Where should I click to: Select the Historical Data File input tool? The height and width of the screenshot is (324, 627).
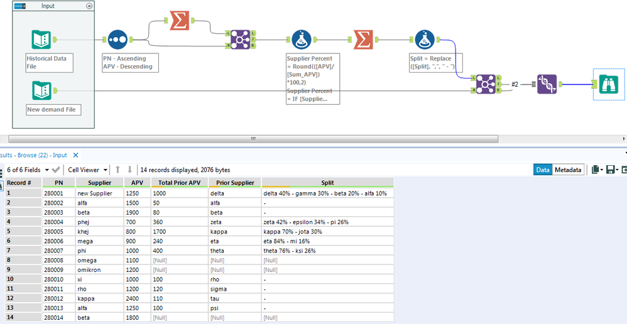pyautogui.click(x=41, y=40)
